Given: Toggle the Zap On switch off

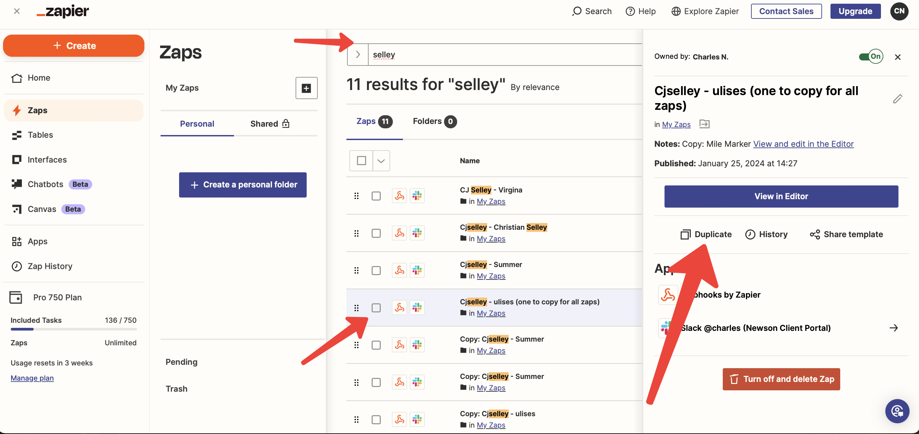Looking at the screenshot, I should tap(871, 57).
